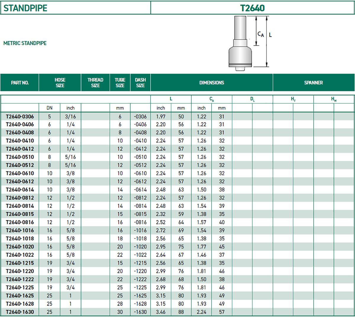Click L inch value 2.64 in T2640-1022 row
This screenshot has width=355, height=317.
pos(161,255)
